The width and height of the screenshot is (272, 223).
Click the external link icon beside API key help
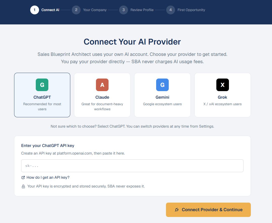tap(23, 177)
